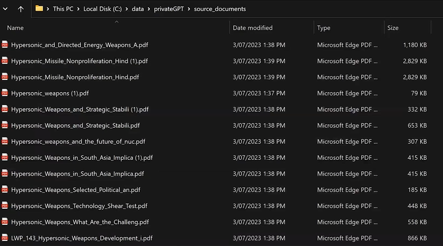Click the folder icon in address bar
The width and height of the screenshot is (443, 246).
point(39,8)
